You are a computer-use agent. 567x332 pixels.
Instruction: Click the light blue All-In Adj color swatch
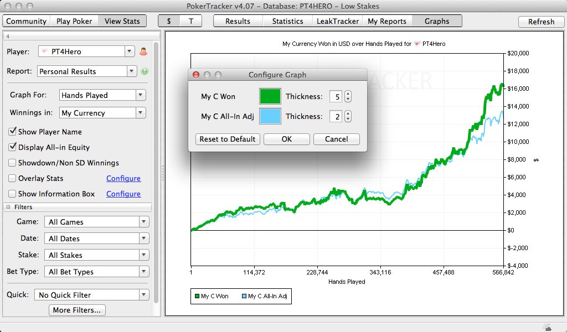pos(270,116)
